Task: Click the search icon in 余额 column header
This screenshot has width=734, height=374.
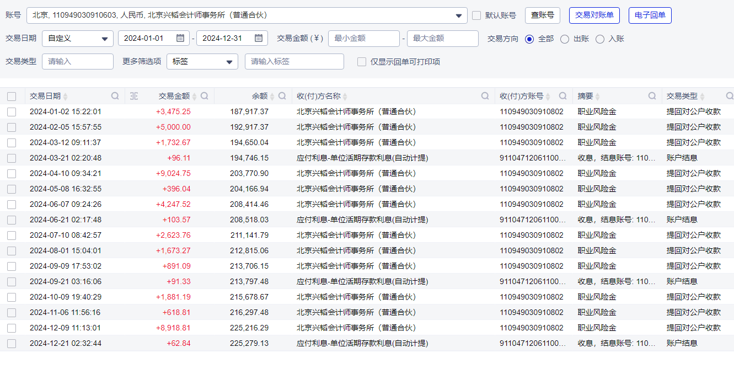Action: (x=282, y=96)
